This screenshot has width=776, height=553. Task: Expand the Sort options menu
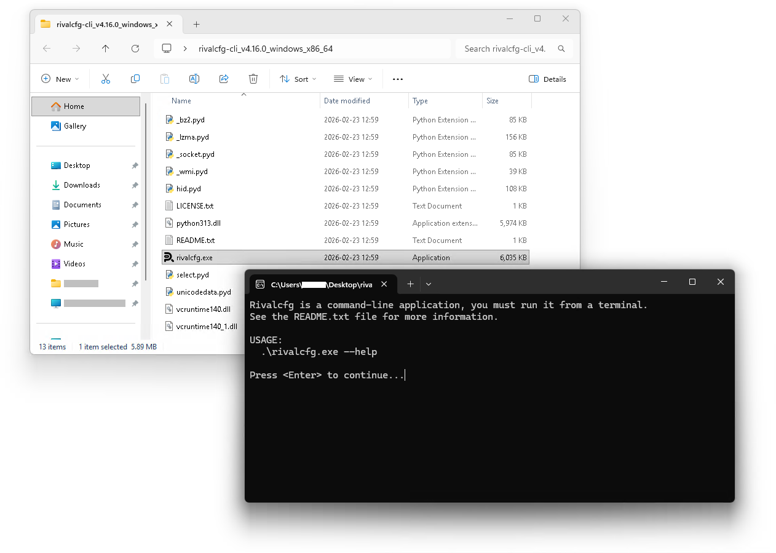coord(298,79)
